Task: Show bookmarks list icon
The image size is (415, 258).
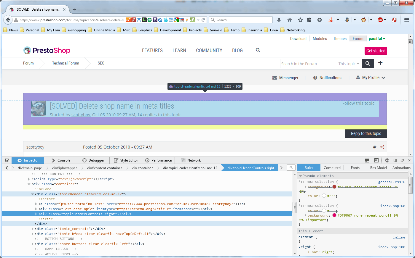Action: [x=309, y=20]
